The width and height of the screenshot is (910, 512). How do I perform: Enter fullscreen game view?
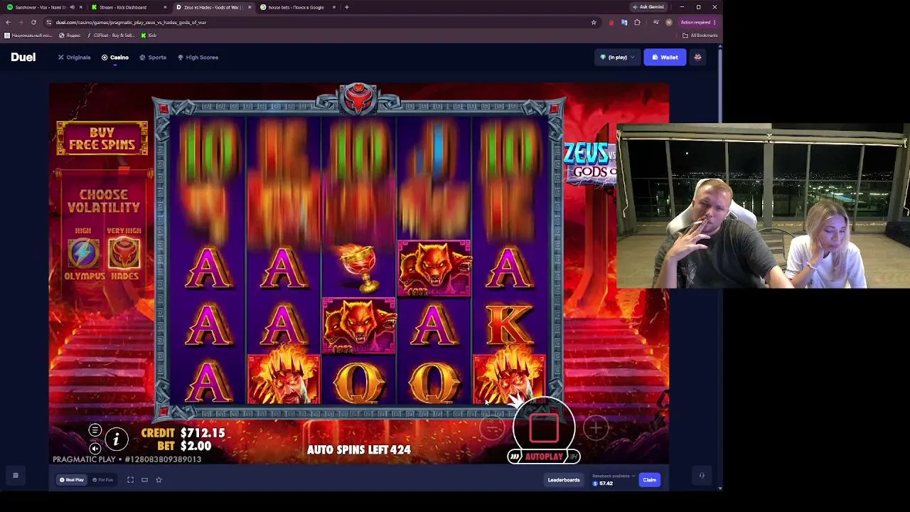coord(130,480)
